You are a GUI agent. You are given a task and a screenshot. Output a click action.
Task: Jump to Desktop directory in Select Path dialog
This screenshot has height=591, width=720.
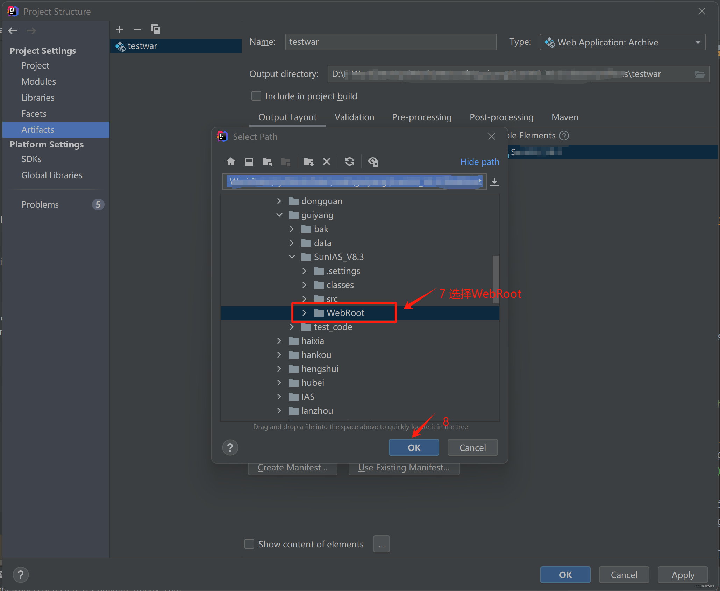[249, 161]
